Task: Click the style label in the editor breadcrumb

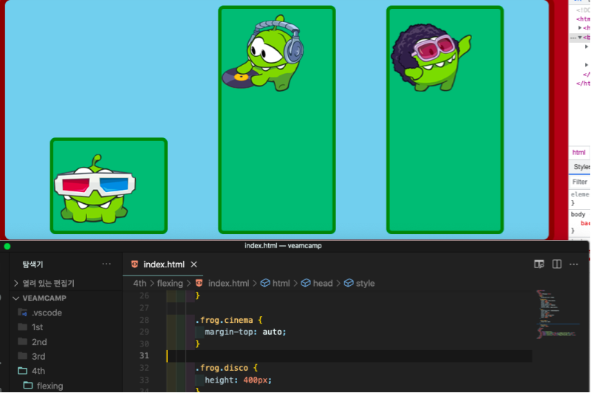Action: point(365,283)
